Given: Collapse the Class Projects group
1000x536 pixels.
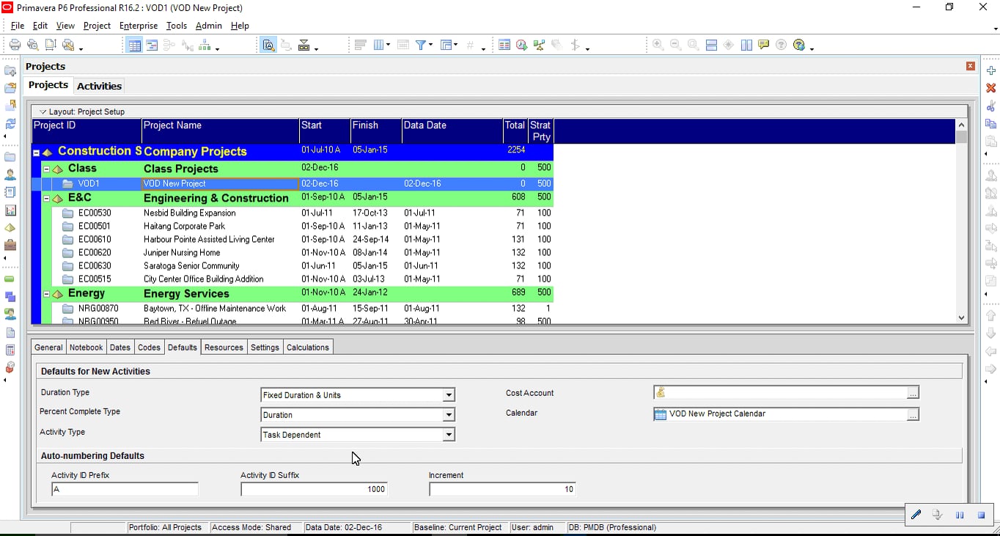Looking at the screenshot, I should 46,169.
